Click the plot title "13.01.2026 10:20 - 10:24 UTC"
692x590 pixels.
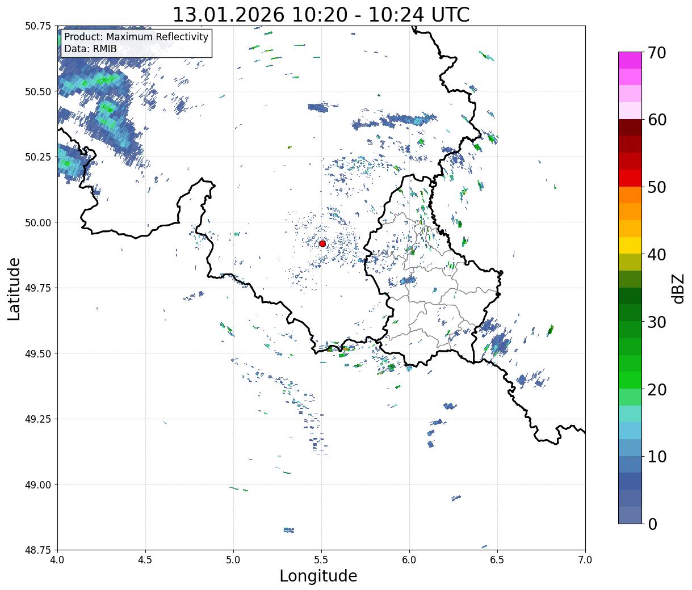321,14
